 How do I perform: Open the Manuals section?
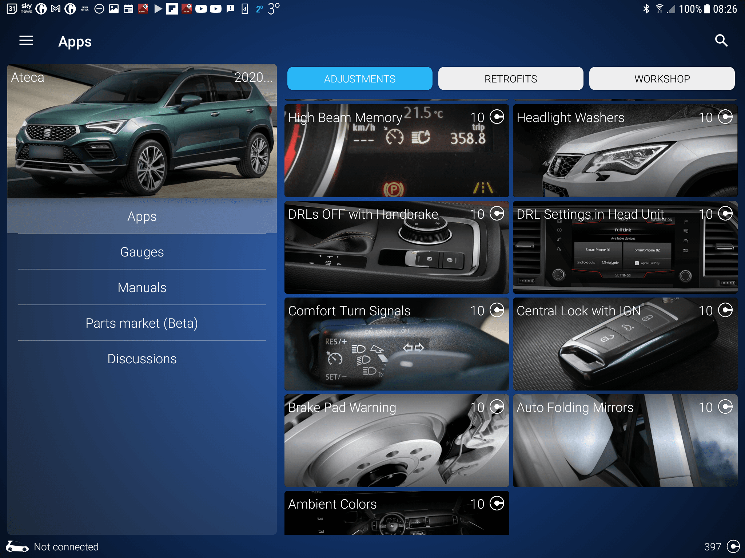click(x=142, y=287)
